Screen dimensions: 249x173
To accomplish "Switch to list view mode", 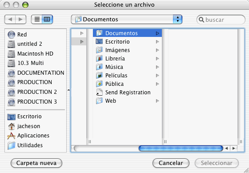I will pyautogui.click(x=37, y=20).
